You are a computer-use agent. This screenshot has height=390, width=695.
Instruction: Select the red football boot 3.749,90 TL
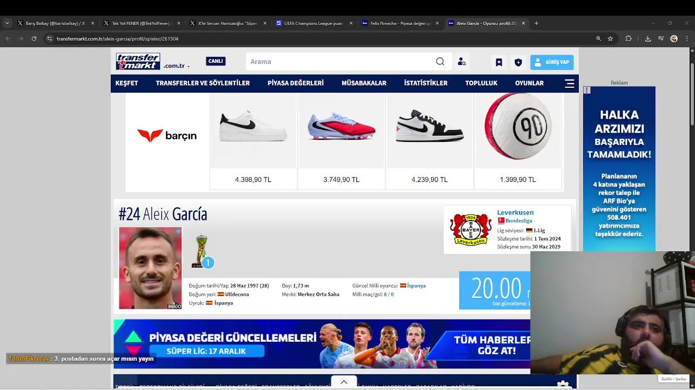coord(342,141)
